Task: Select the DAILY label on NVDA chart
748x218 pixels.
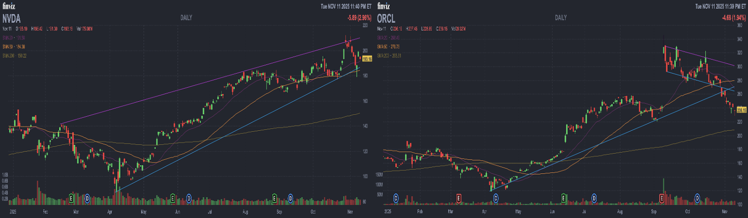Action: [x=186, y=18]
